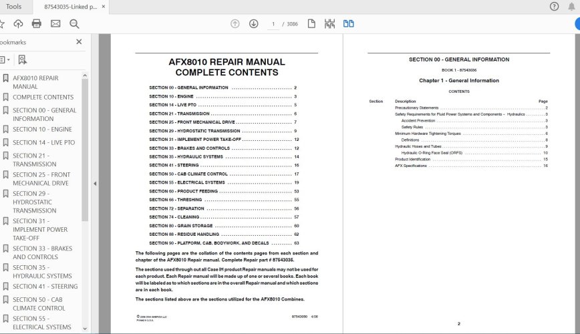Jump to SECTION 14 - LIVE PTO bookmark
Screen dimensions: 580x334
click(43, 143)
